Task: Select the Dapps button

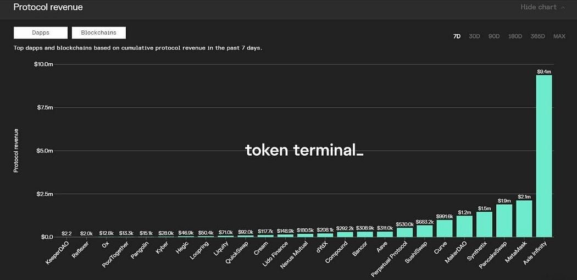Action: tap(41, 32)
